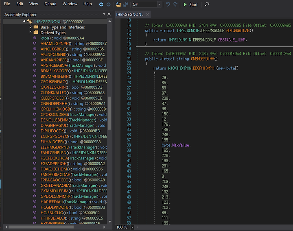Viewport: 293px width, 231px height.
Task: Close the Assembly Explorer panel
Action: (109, 14)
